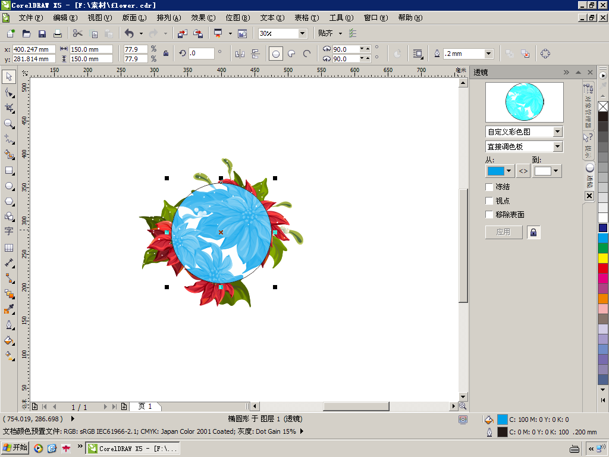Screen dimensions: 609x457
Task: Pick the yellow swatch in palette
Action: click(x=603, y=258)
